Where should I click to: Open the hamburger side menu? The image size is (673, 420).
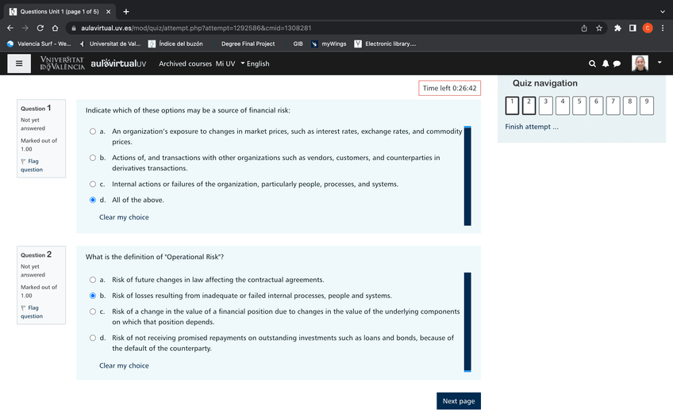19,63
